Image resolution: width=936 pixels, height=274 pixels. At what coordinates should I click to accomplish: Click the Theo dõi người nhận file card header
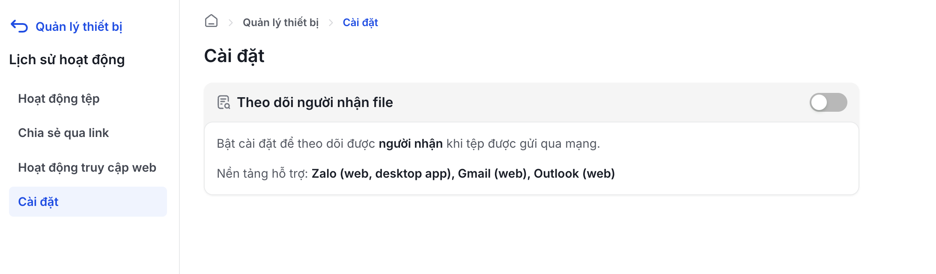click(x=316, y=102)
